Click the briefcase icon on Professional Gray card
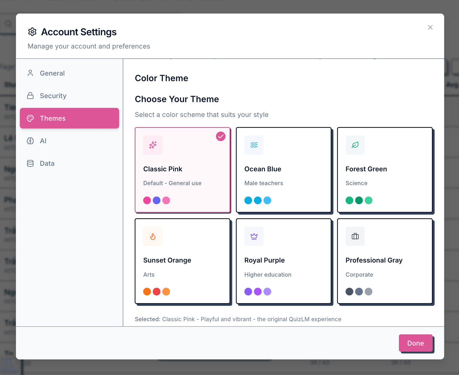 tap(355, 236)
